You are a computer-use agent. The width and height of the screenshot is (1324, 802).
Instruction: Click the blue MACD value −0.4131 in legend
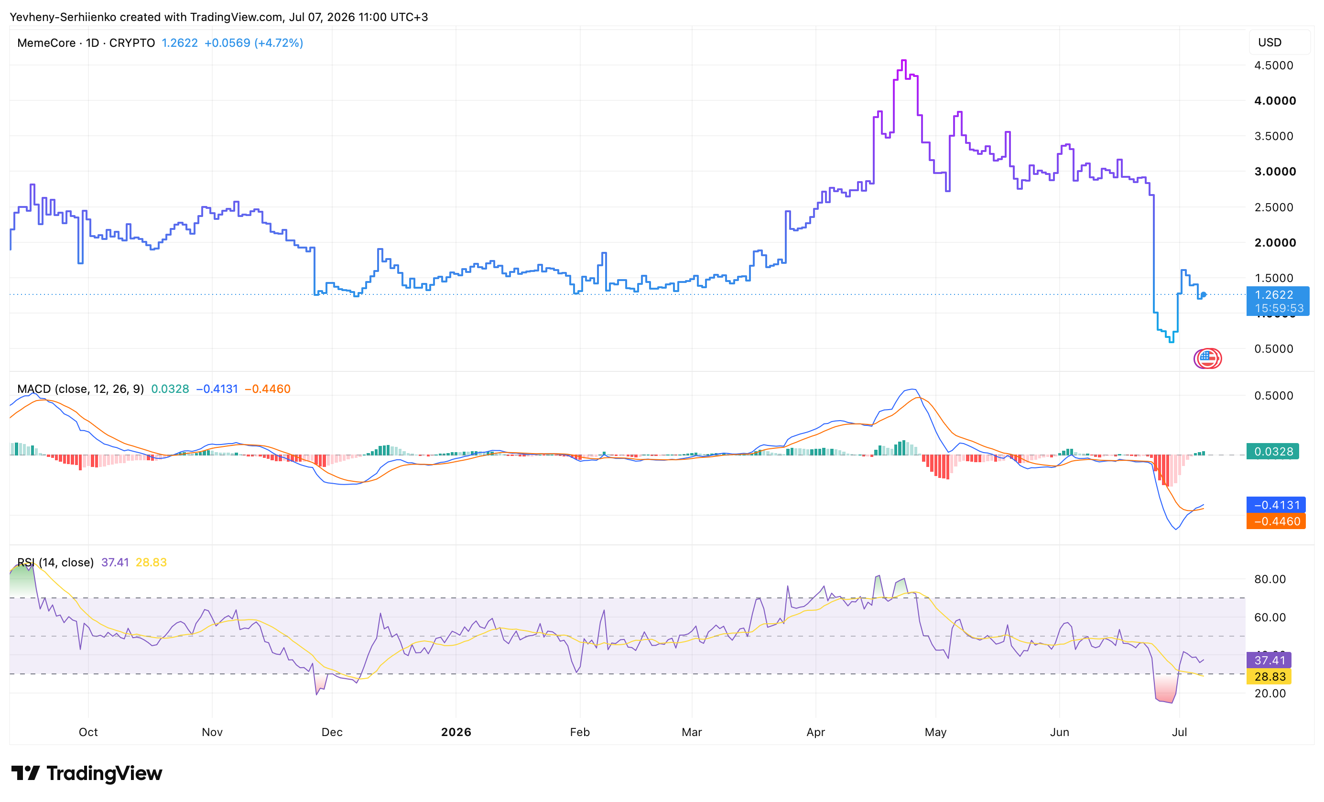point(217,389)
